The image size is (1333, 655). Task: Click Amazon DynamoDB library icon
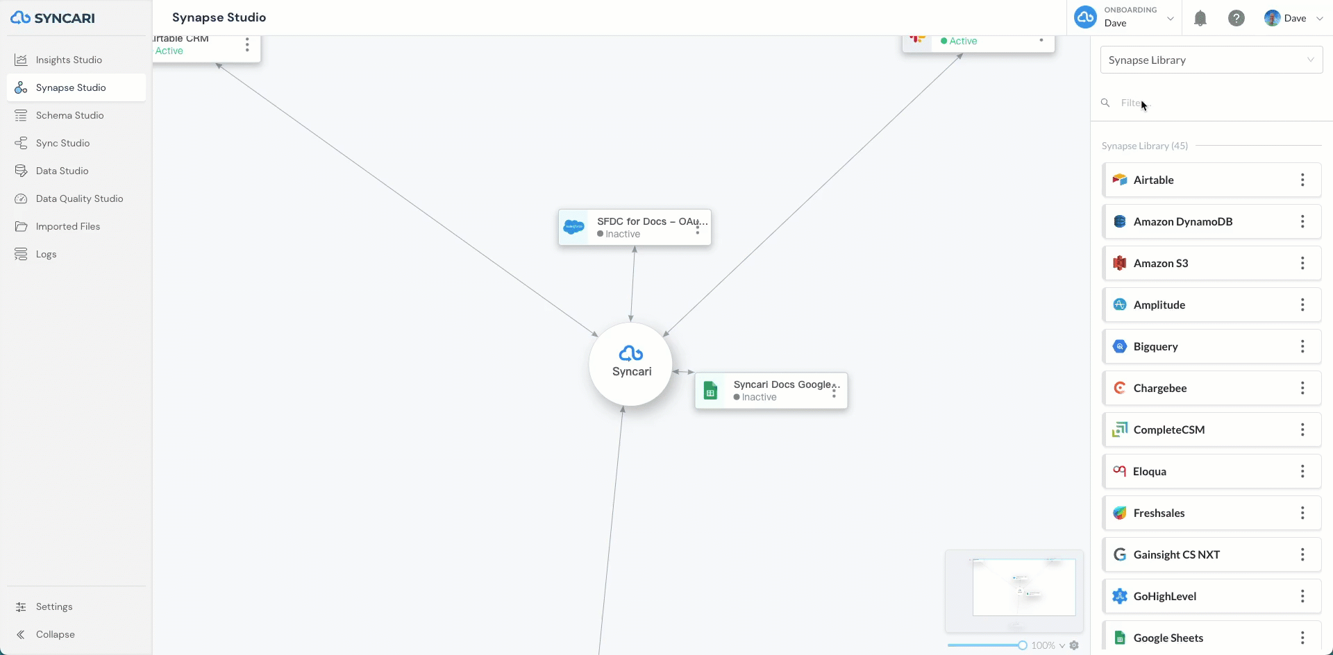click(1120, 221)
